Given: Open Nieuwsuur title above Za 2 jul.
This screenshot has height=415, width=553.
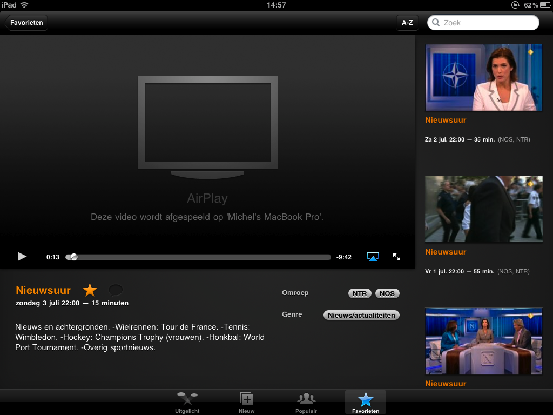Looking at the screenshot, I should click(446, 120).
